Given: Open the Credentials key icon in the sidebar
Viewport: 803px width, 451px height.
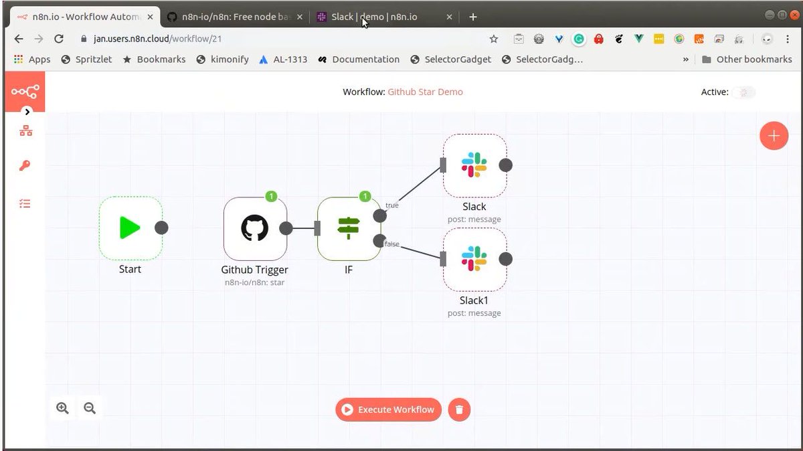Looking at the screenshot, I should pos(25,166).
